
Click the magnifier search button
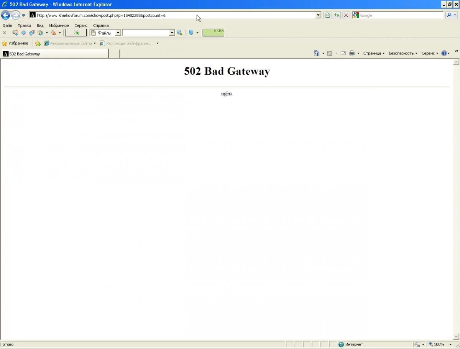449,15
